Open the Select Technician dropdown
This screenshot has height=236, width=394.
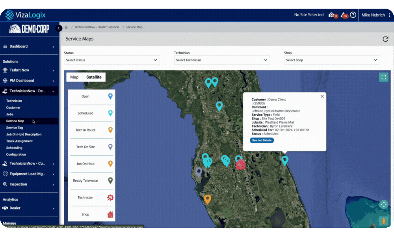click(x=222, y=60)
